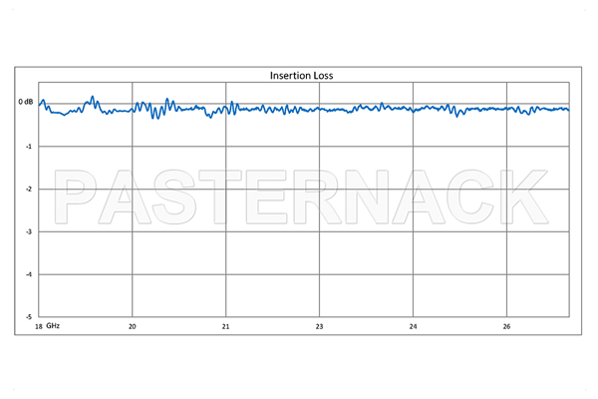This screenshot has height=399, width=598.
Task: Select the 23 x-axis tick label
Action: [x=319, y=326]
